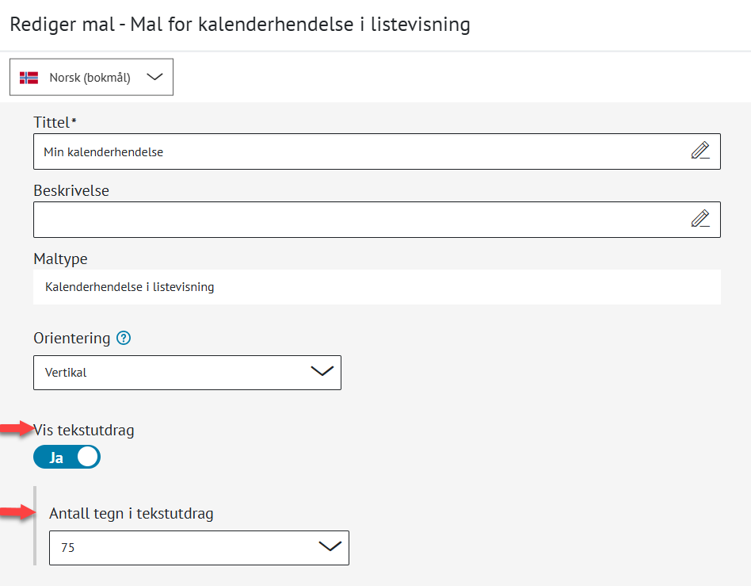
Task: Toggle the Vis tekstutdrag switch off
Action: pos(67,458)
